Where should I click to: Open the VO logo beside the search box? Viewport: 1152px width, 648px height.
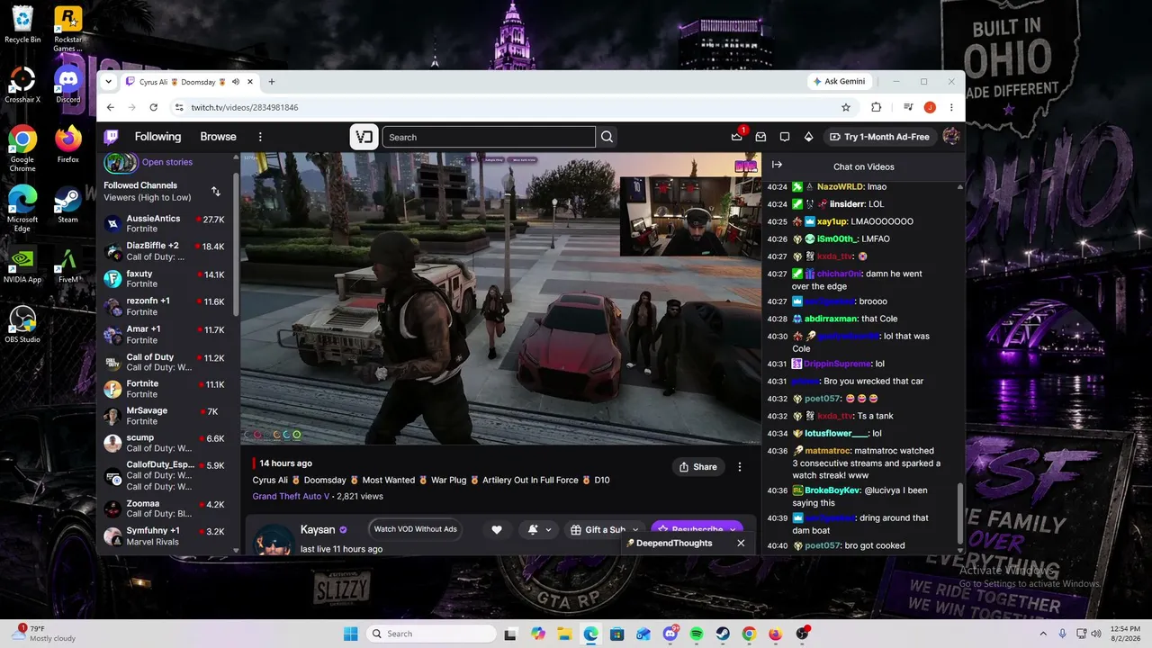(364, 137)
